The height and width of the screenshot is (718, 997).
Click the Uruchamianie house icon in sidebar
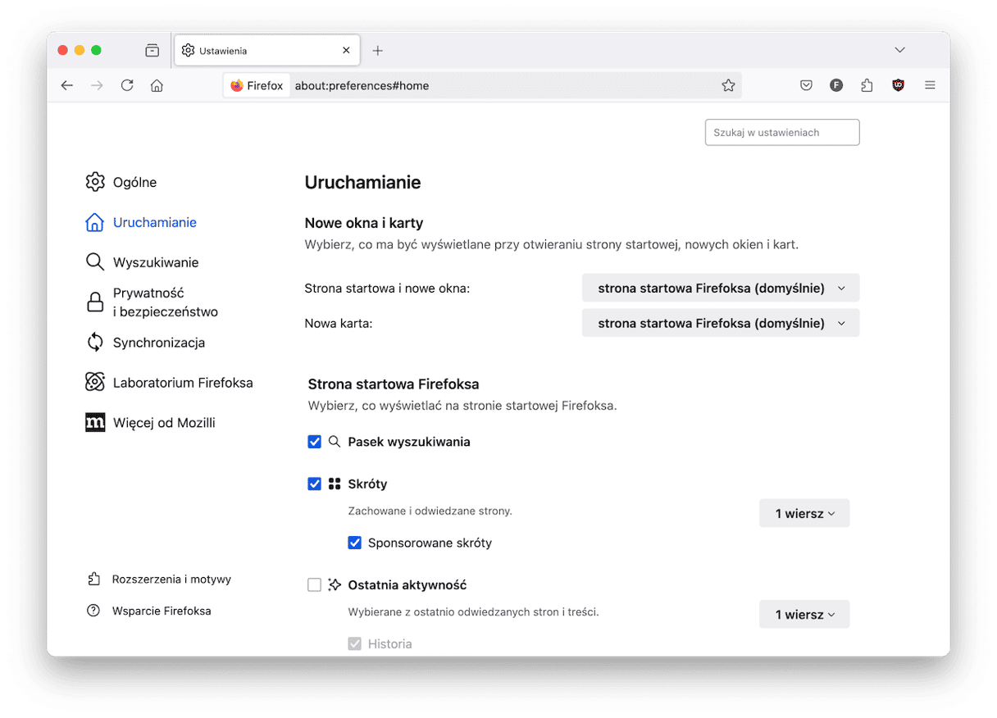pyautogui.click(x=95, y=222)
